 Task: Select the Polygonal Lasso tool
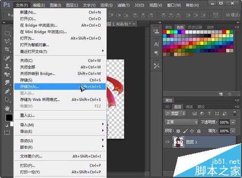[7, 41]
